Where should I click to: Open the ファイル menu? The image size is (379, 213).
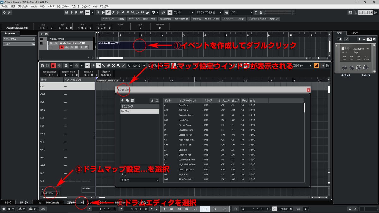(5, 6)
